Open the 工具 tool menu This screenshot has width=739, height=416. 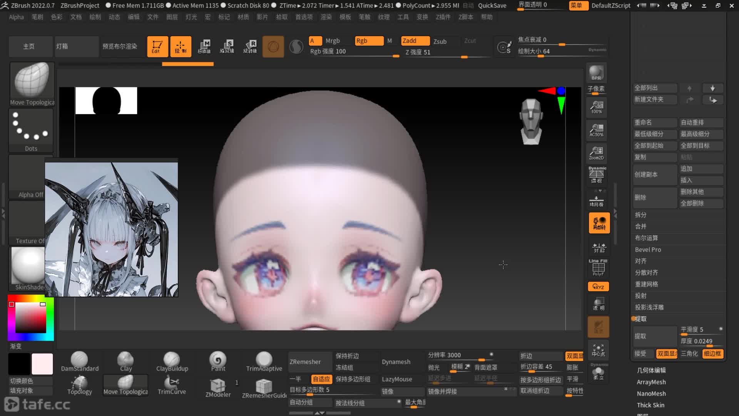pos(403,17)
